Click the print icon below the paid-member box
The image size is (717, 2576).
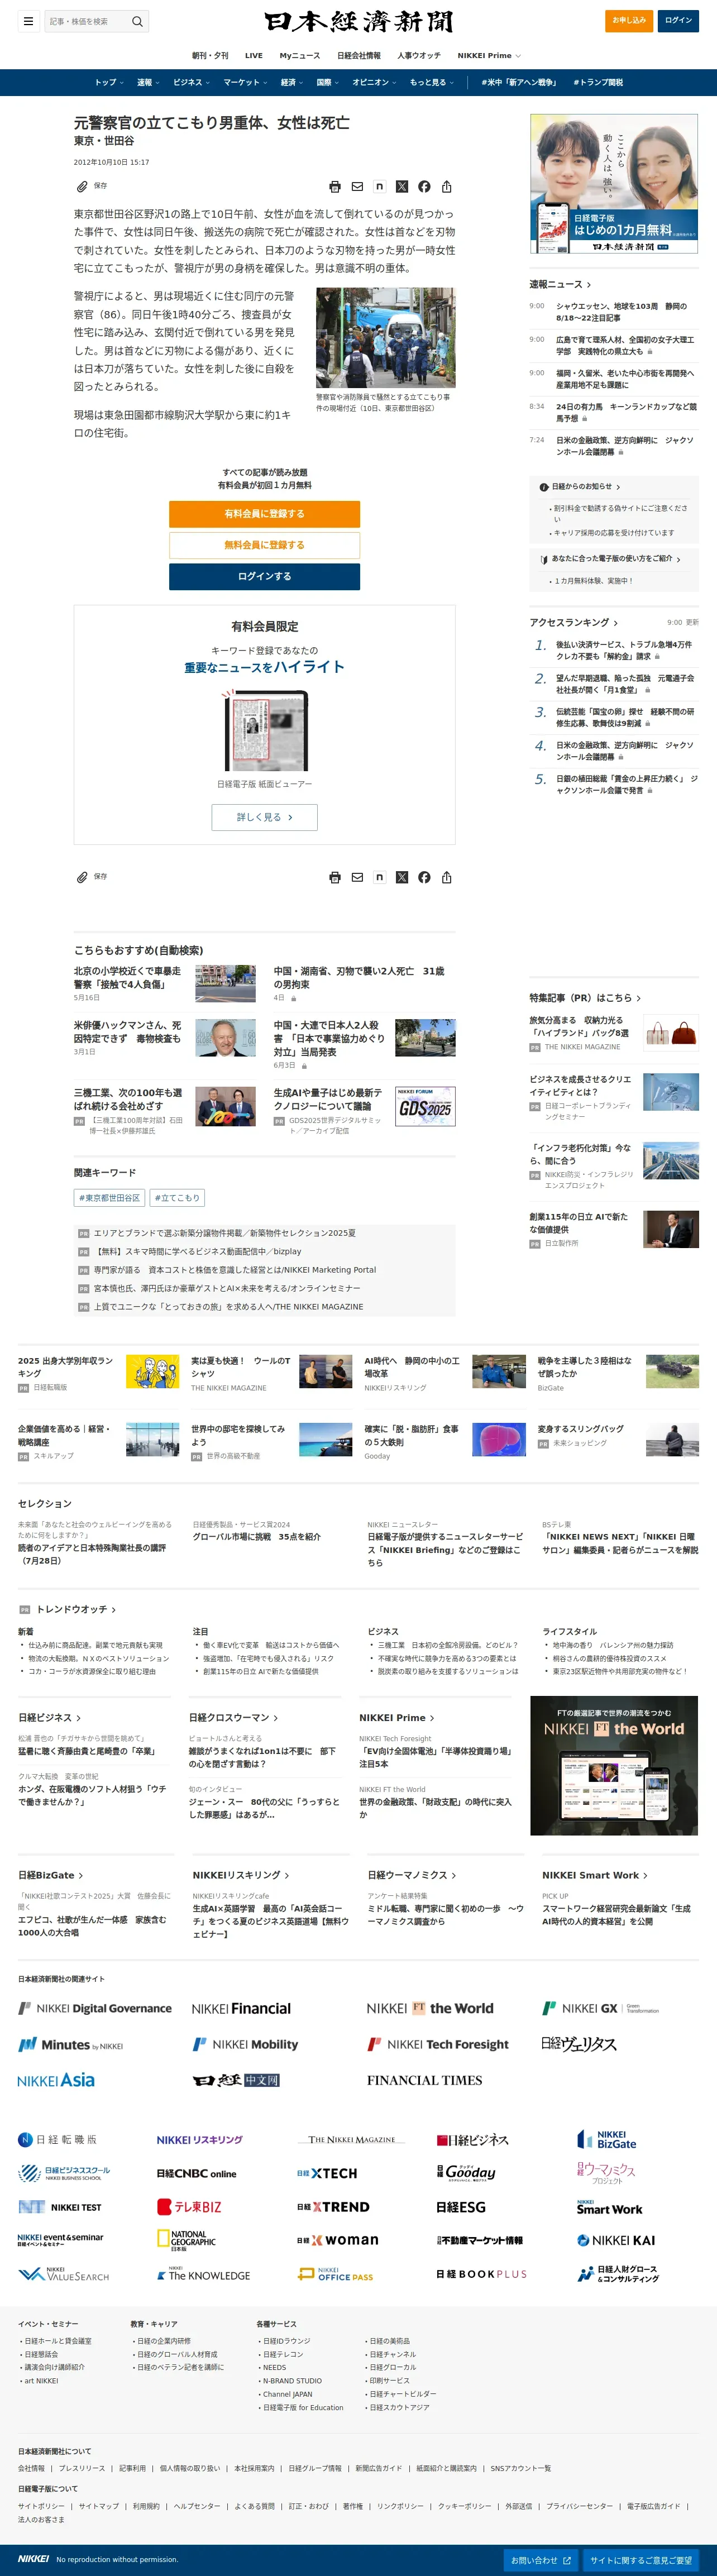[x=335, y=878]
